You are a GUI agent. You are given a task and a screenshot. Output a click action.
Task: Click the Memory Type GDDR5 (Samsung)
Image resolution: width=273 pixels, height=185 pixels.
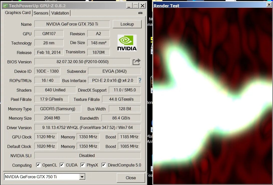[58, 109]
